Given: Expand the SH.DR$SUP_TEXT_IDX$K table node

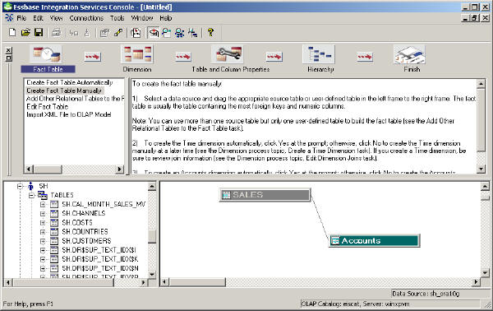Looking at the screenshot, I should (x=43, y=259).
